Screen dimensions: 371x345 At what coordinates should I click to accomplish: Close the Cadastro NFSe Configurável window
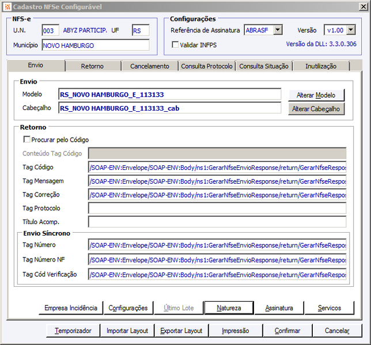pyautogui.click(x=363, y=7)
